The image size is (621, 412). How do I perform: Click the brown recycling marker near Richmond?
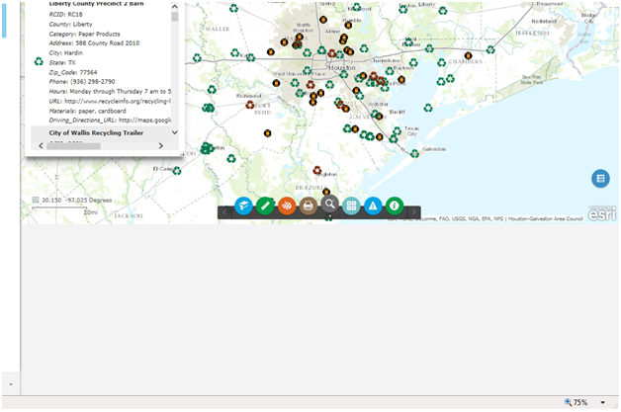tap(249, 105)
